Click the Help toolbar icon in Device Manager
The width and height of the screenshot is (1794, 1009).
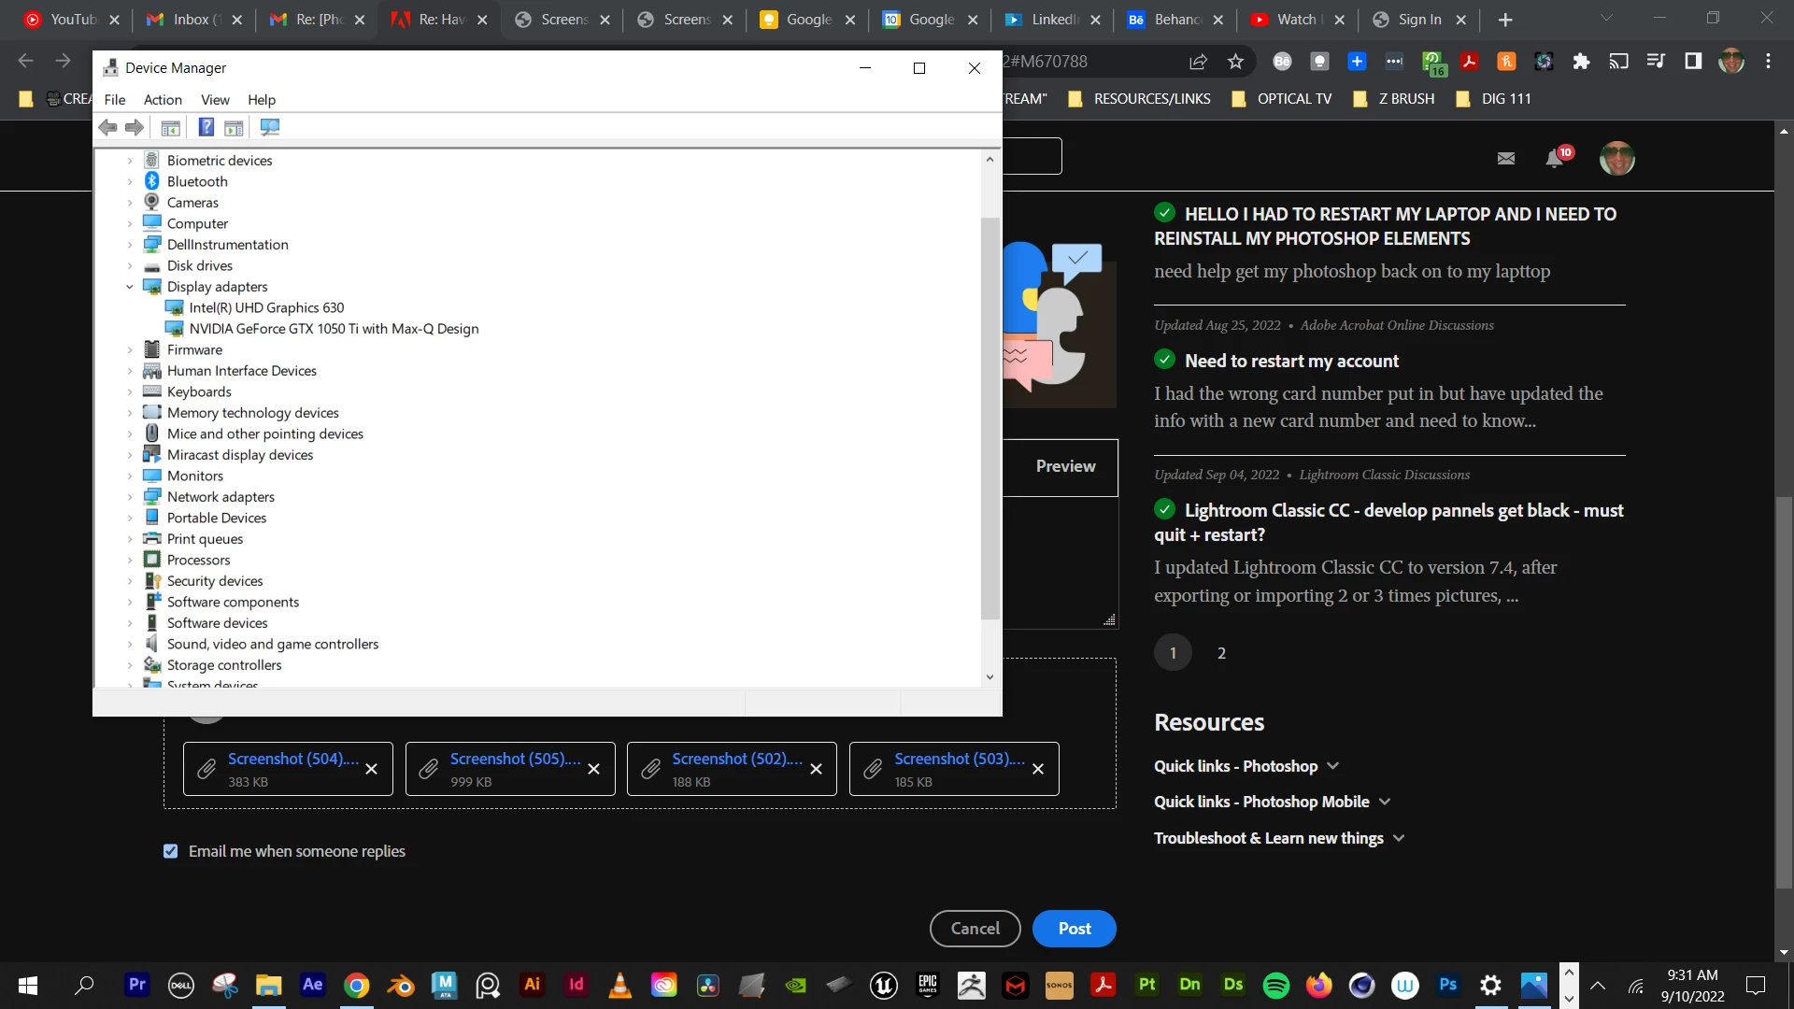pos(206,127)
